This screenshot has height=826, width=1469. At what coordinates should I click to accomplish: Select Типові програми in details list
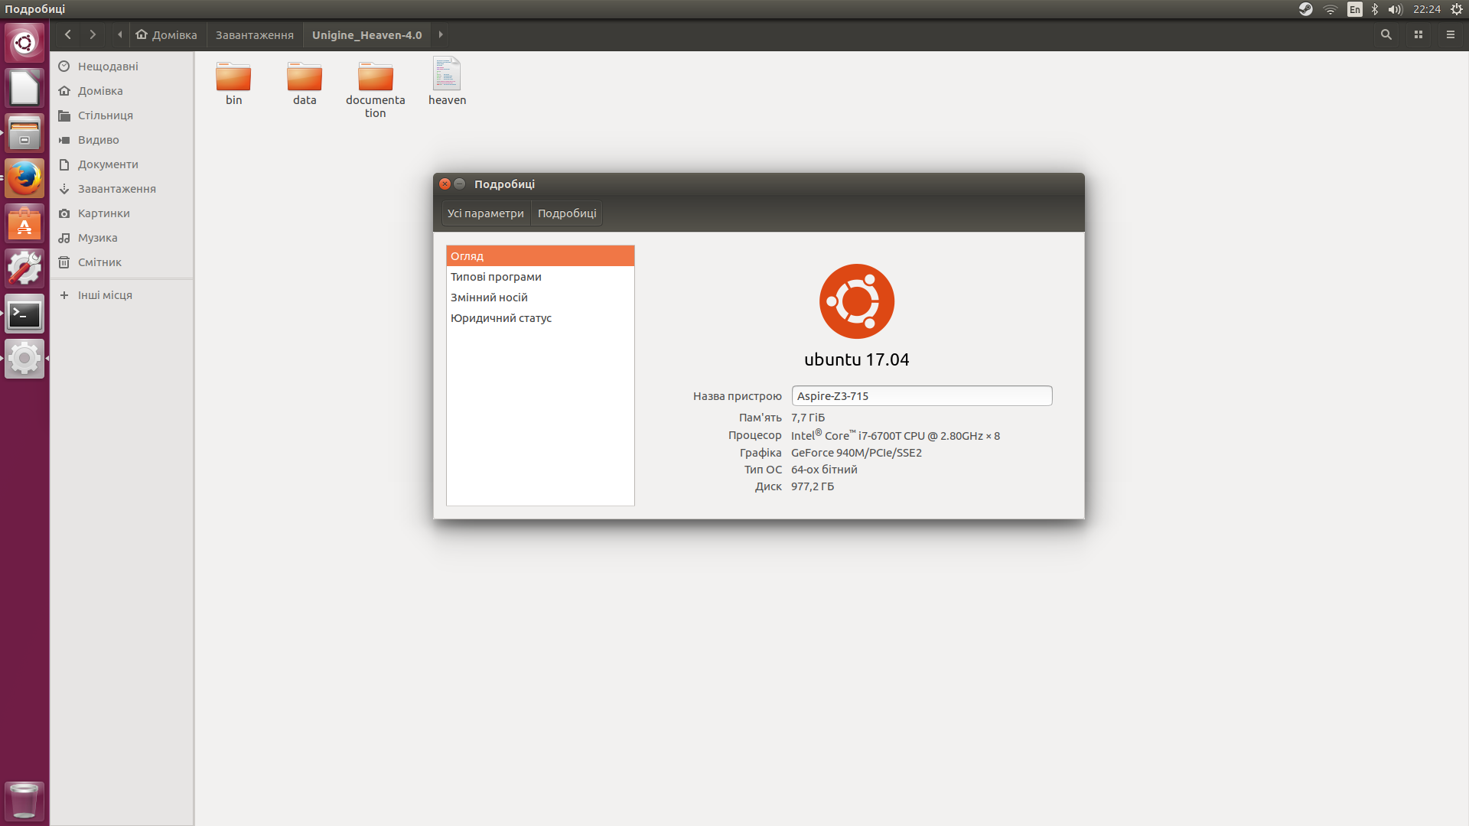(540, 277)
